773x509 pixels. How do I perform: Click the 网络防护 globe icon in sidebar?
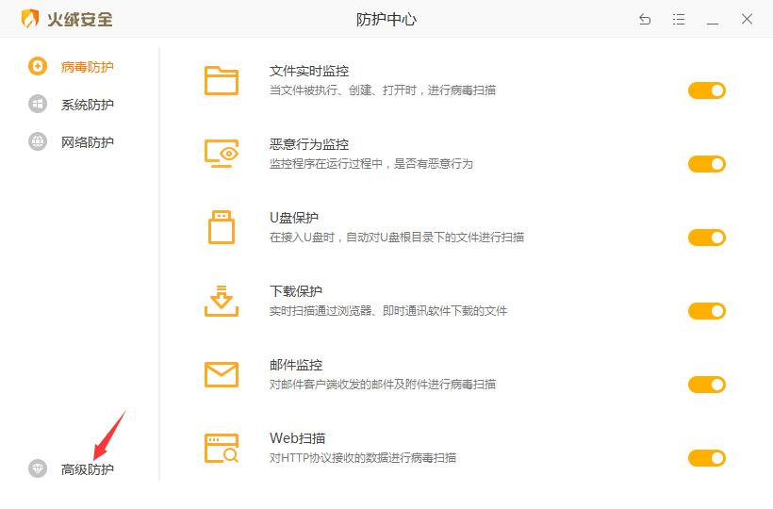click(x=38, y=141)
